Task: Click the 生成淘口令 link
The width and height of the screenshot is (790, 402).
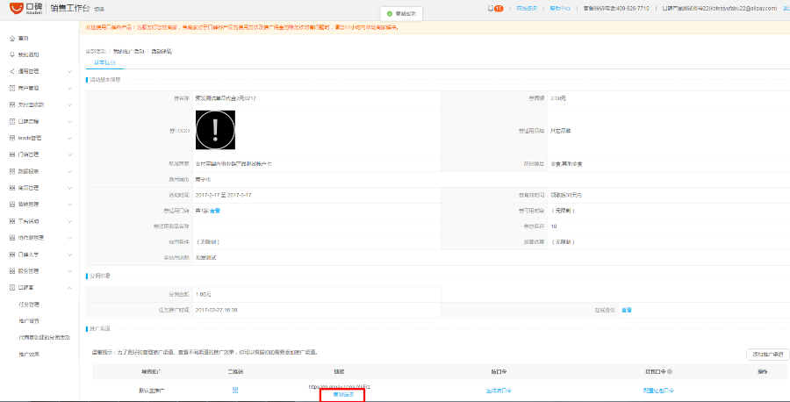Action: tap(499, 391)
